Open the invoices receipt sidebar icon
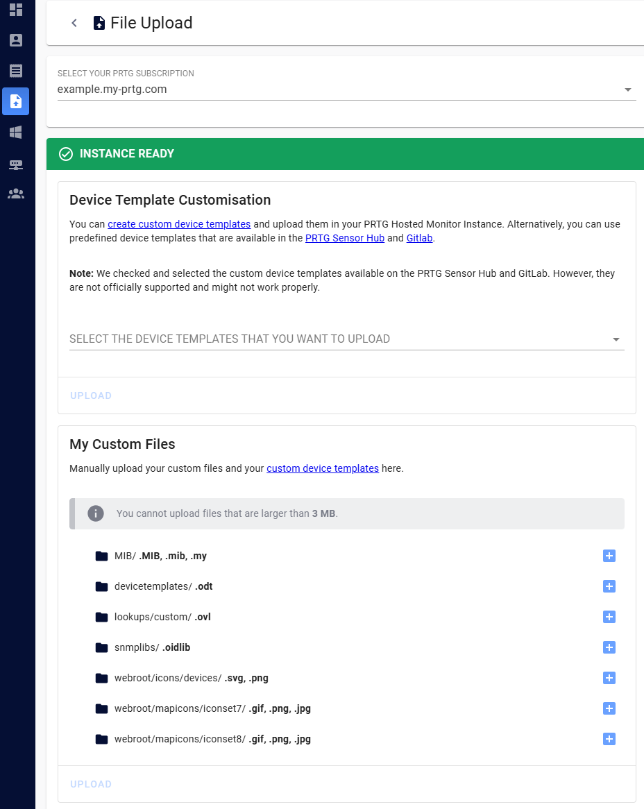The width and height of the screenshot is (644, 809). coord(16,71)
